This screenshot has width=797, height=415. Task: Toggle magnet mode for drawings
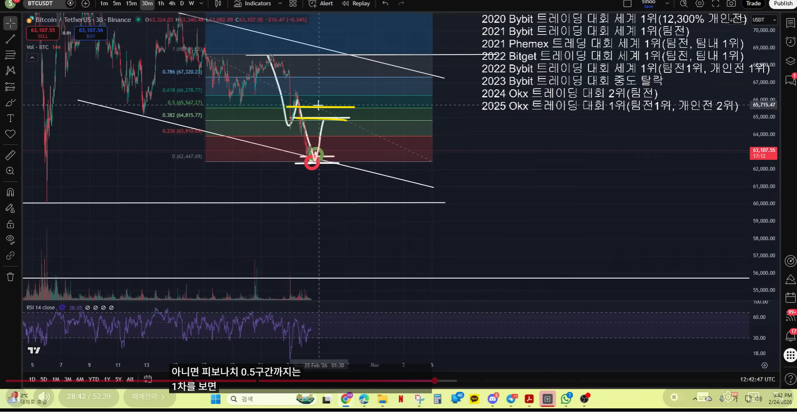tap(10, 192)
